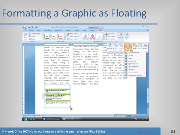Viewport: 180px width, 135px height.
Task: Undo last action in Quick Access toolbar
Action: (32, 27)
